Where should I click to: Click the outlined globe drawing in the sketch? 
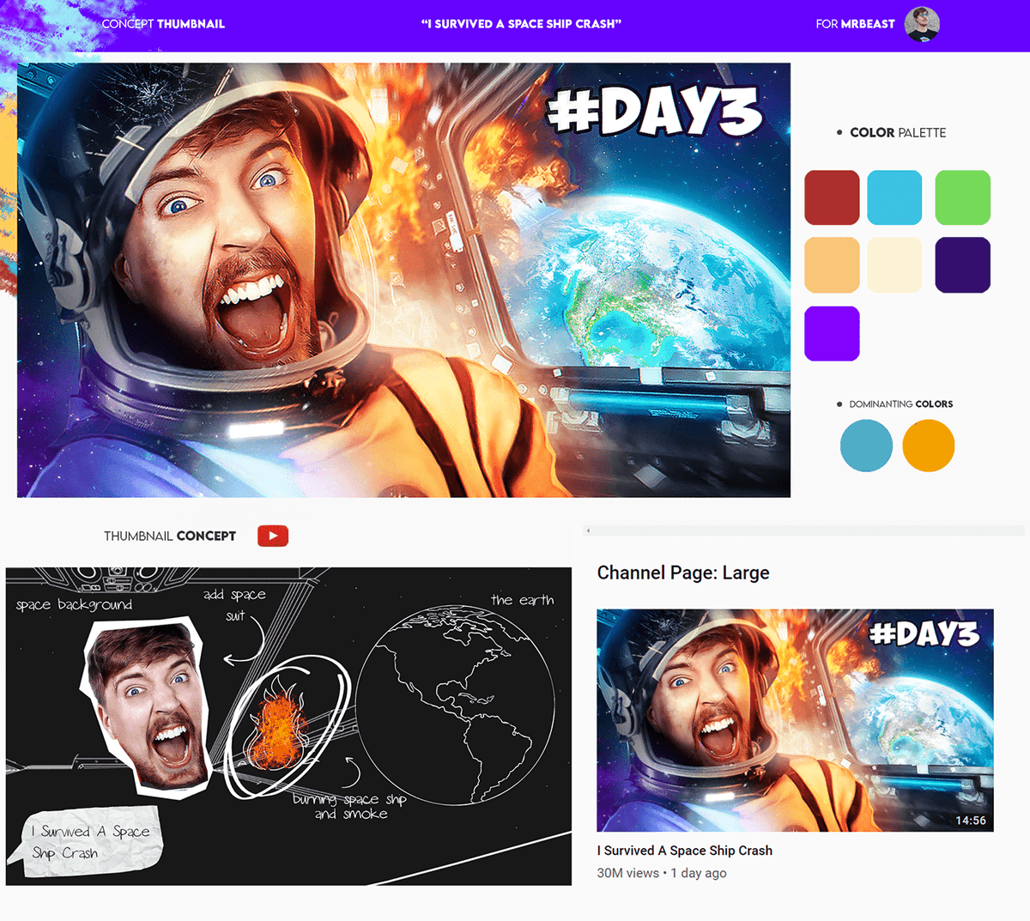coord(456,706)
